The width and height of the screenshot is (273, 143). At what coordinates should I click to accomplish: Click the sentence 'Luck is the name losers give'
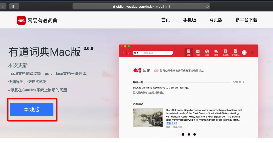(x=161, y=87)
